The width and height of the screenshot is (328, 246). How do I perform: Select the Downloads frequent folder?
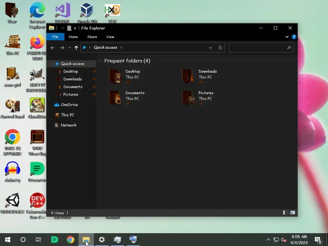click(x=199, y=77)
